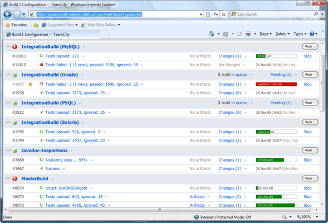Click Run button for MasterBuild
The width and height of the screenshot is (328, 223).
tap(309, 178)
